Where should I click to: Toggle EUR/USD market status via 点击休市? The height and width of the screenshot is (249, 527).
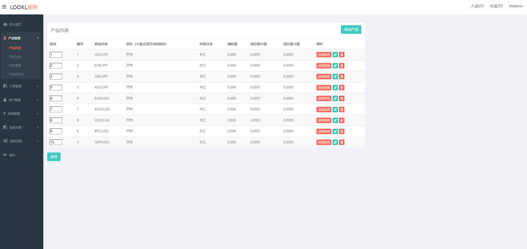(x=324, y=99)
